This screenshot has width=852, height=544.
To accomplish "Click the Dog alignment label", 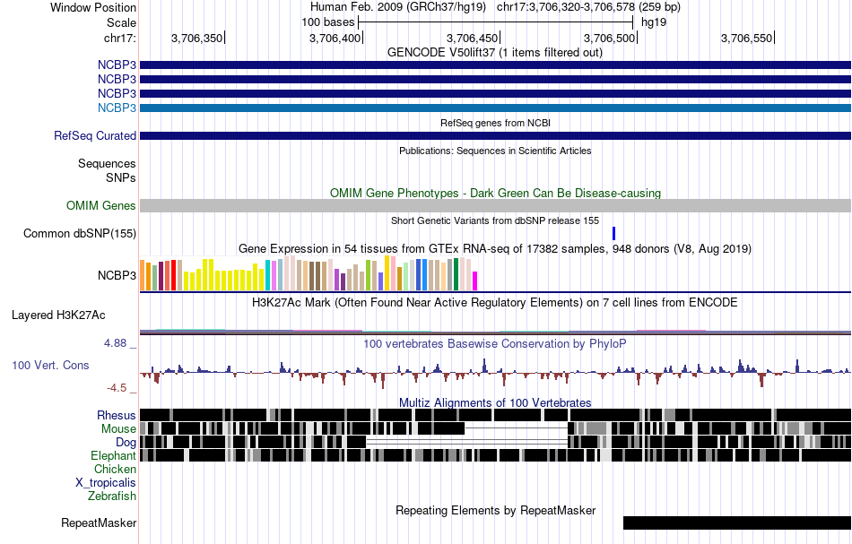I will (126, 443).
